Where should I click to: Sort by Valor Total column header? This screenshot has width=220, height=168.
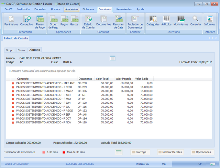coord(104,79)
